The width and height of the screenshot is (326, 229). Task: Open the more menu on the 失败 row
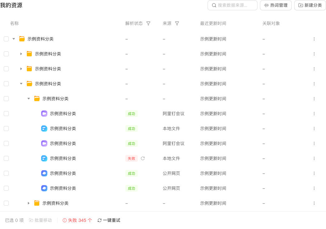314,158
